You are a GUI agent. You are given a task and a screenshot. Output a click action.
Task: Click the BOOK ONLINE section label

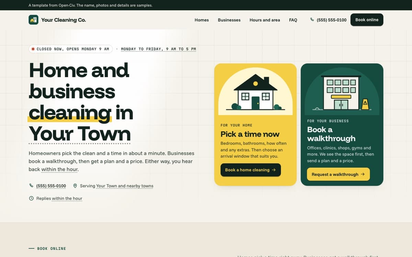51,248
